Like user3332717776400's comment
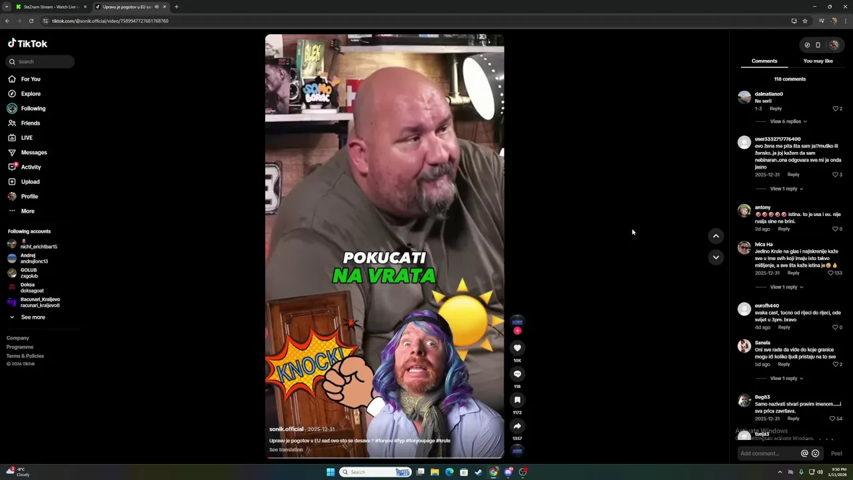The height and width of the screenshot is (480, 853). pyautogui.click(x=835, y=175)
